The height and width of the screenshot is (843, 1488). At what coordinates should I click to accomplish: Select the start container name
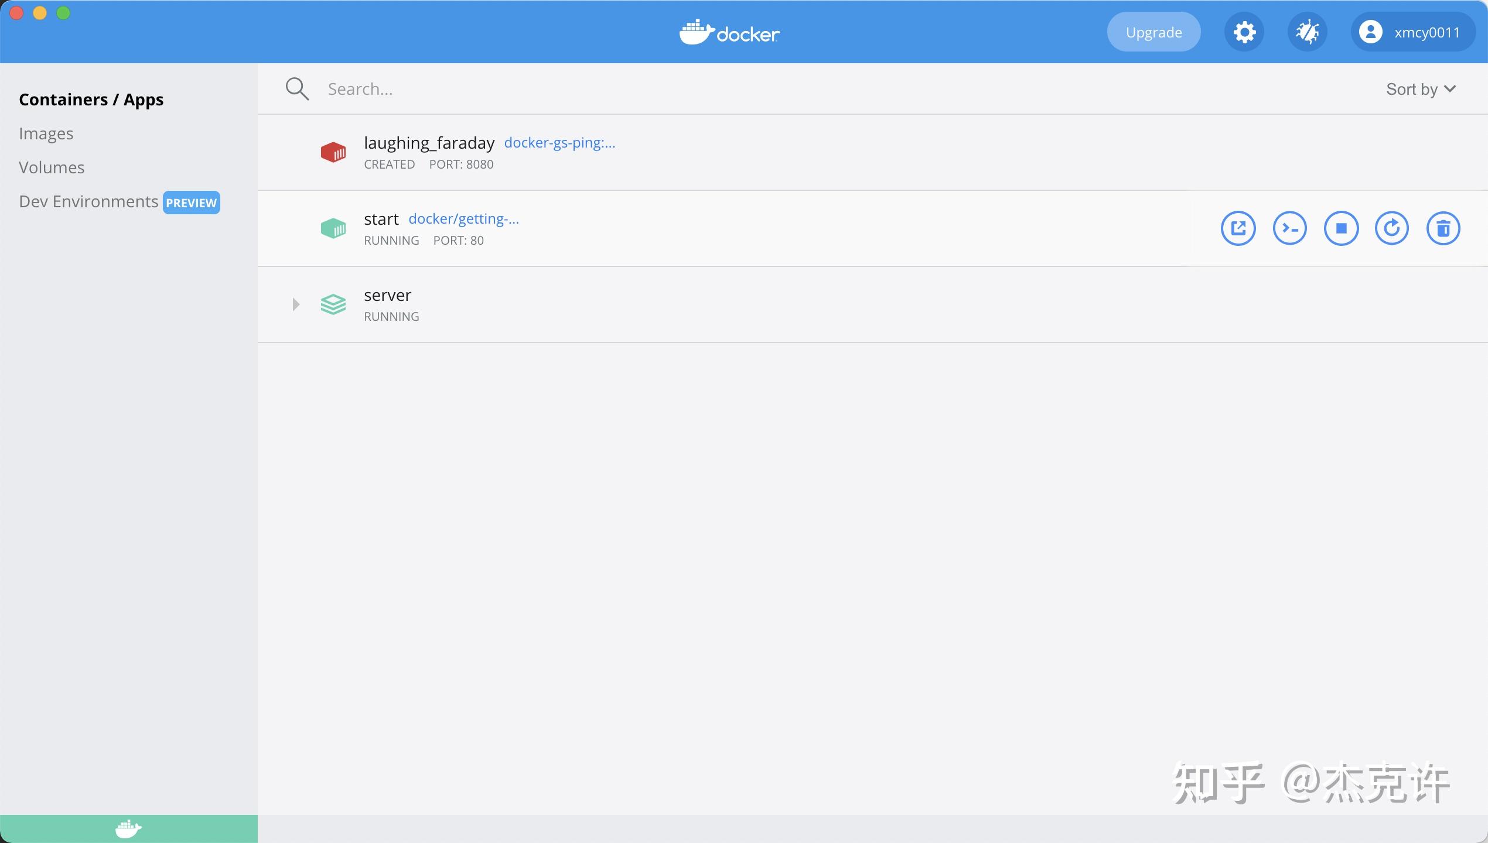point(381,220)
